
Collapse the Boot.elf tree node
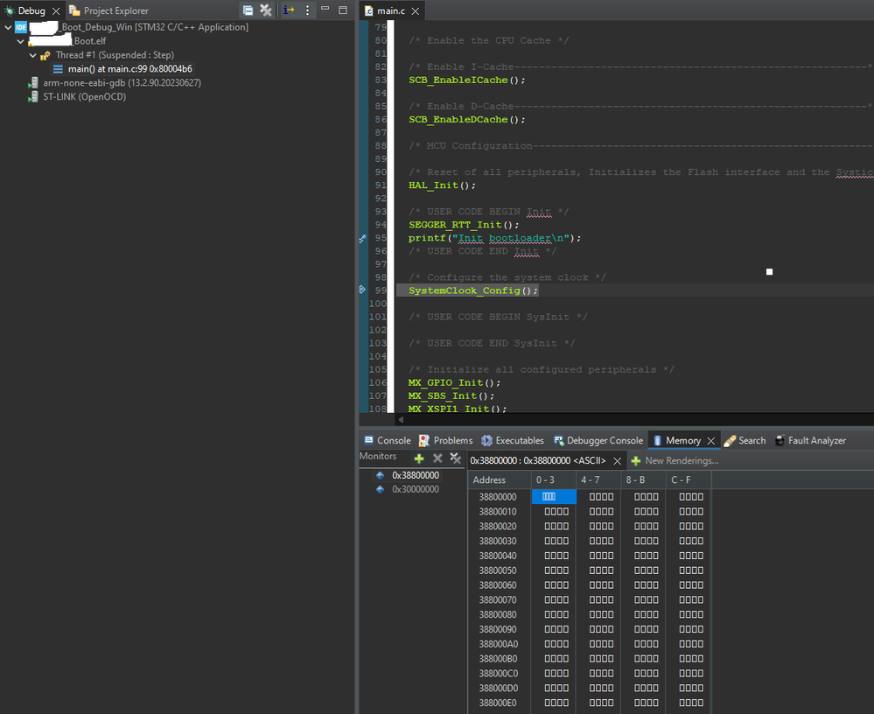[20, 41]
